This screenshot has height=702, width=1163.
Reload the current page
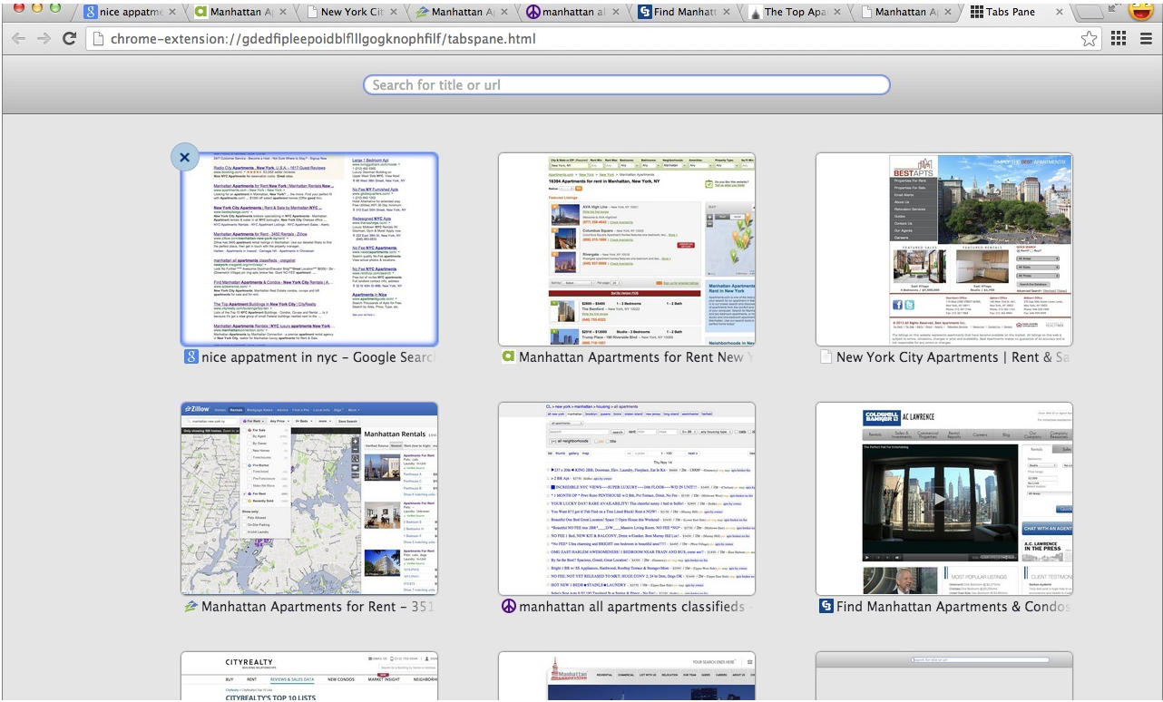(x=69, y=39)
